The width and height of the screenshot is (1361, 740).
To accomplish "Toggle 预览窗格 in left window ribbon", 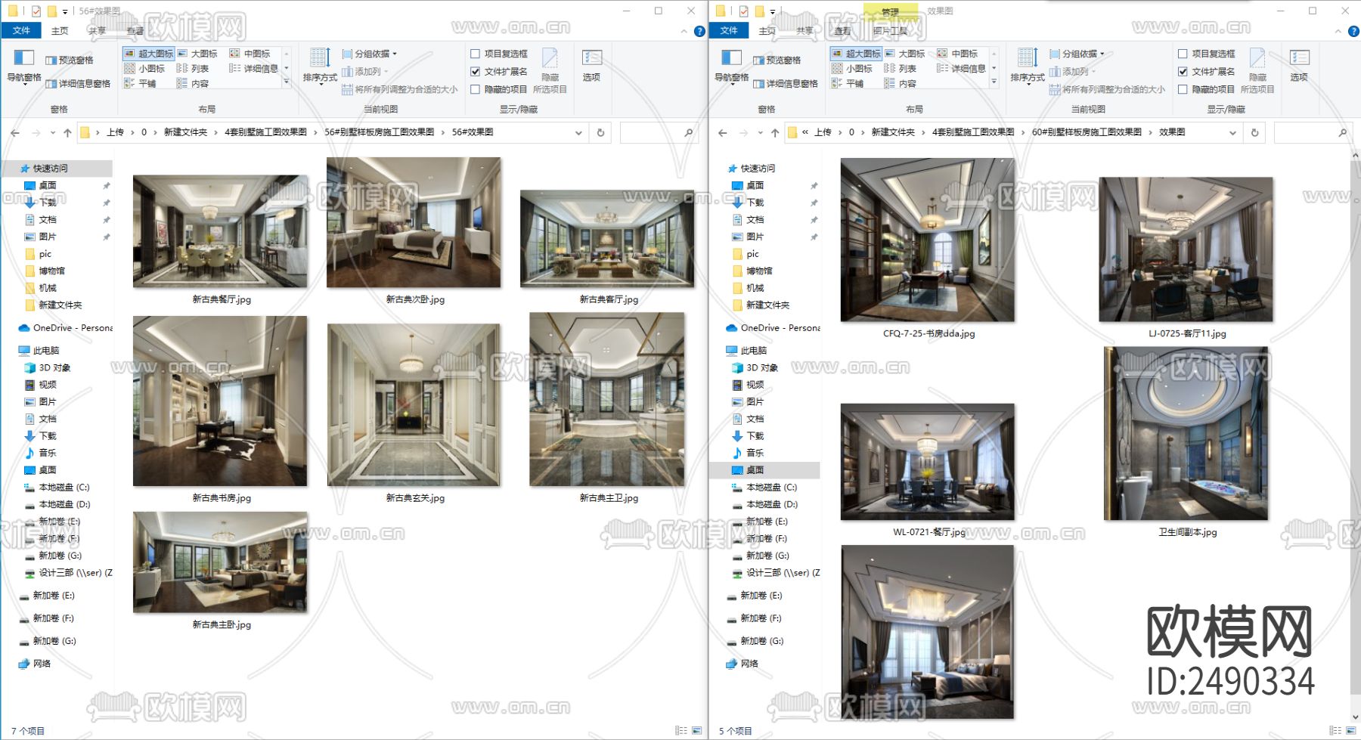I will (x=70, y=60).
